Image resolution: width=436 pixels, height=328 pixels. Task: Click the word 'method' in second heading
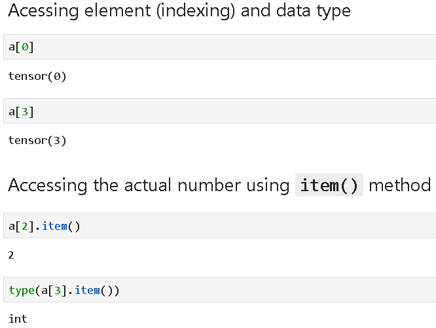tap(399, 185)
